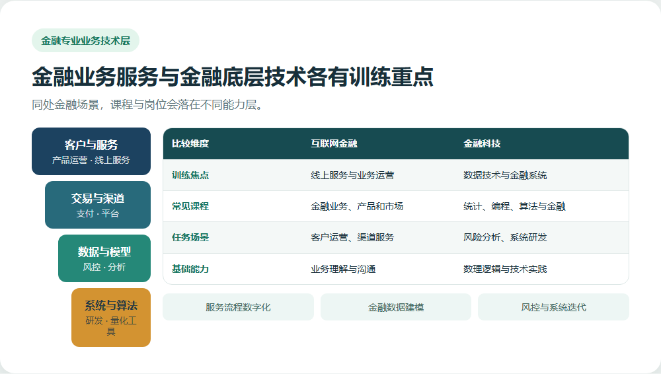Screen dimensions: 661x374
Task: Select the 数据与模型 layer card
Action: click(104, 258)
